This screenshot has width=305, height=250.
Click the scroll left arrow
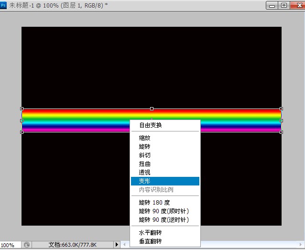pyautogui.click(x=124, y=244)
